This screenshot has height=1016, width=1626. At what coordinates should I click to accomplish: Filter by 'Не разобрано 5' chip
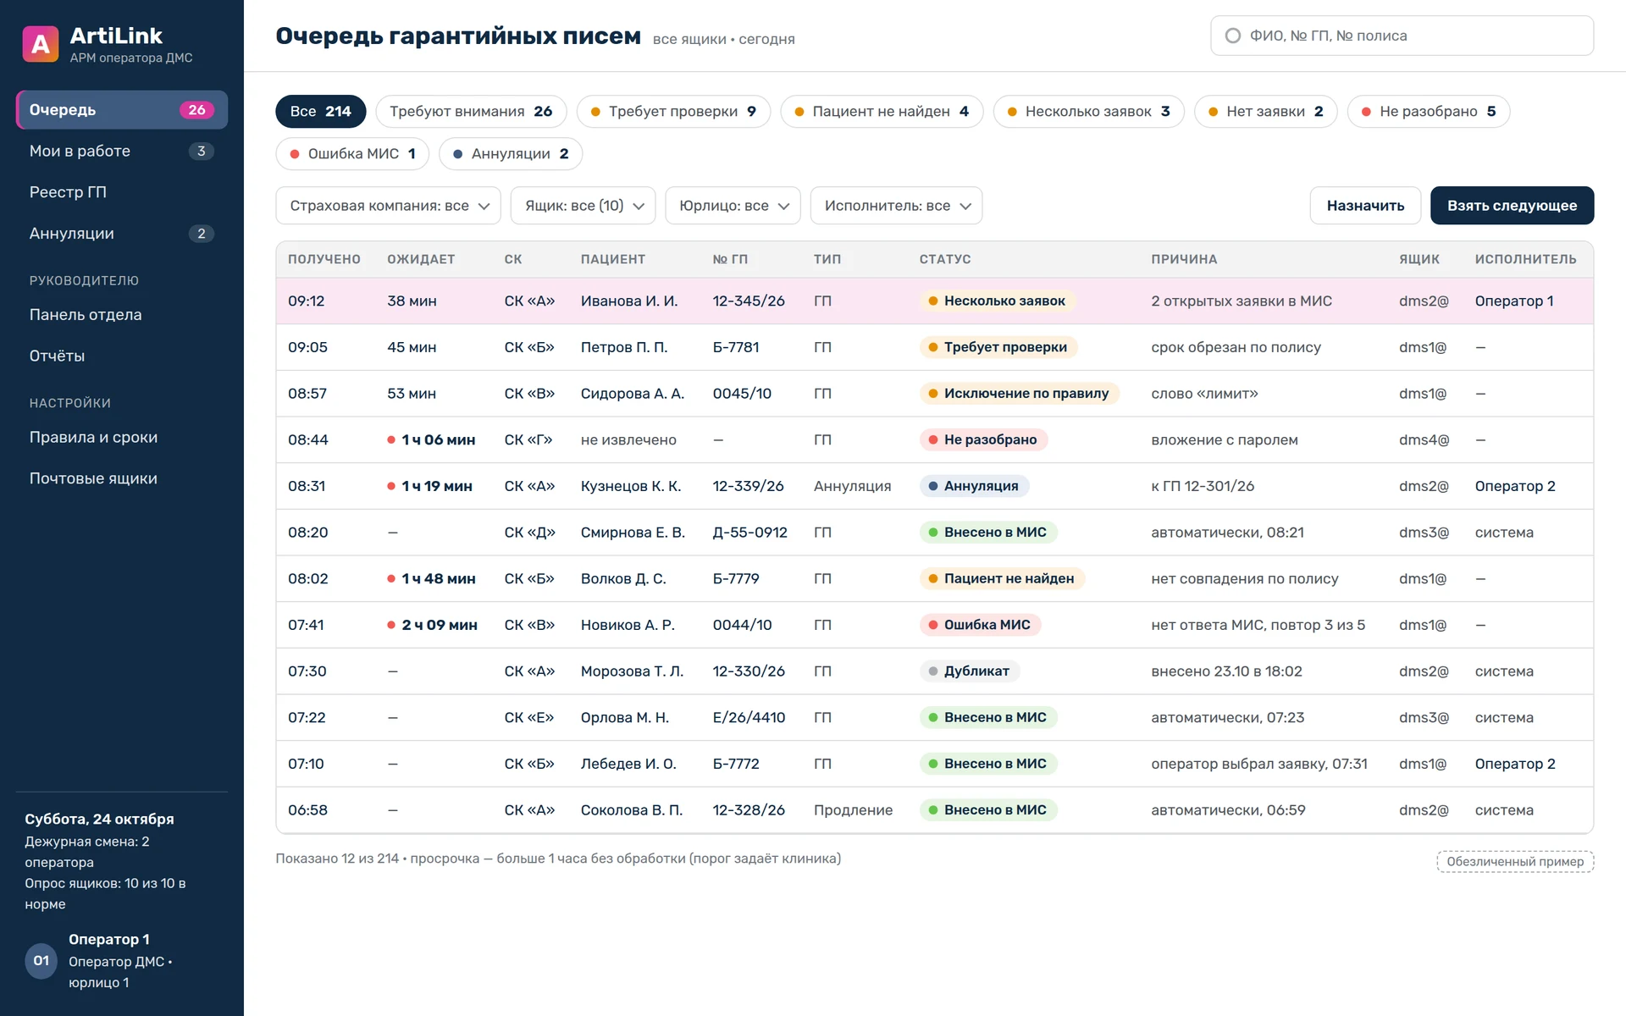(x=1429, y=111)
